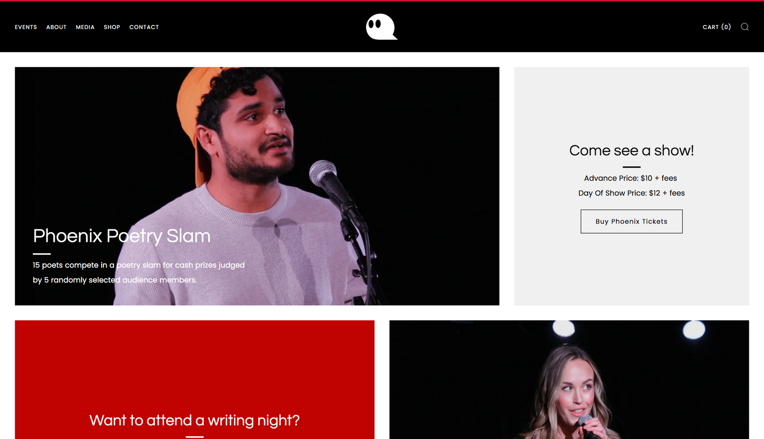Click the Phoenix Poetry Slam heading
The height and width of the screenshot is (439, 764).
click(x=122, y=236)
